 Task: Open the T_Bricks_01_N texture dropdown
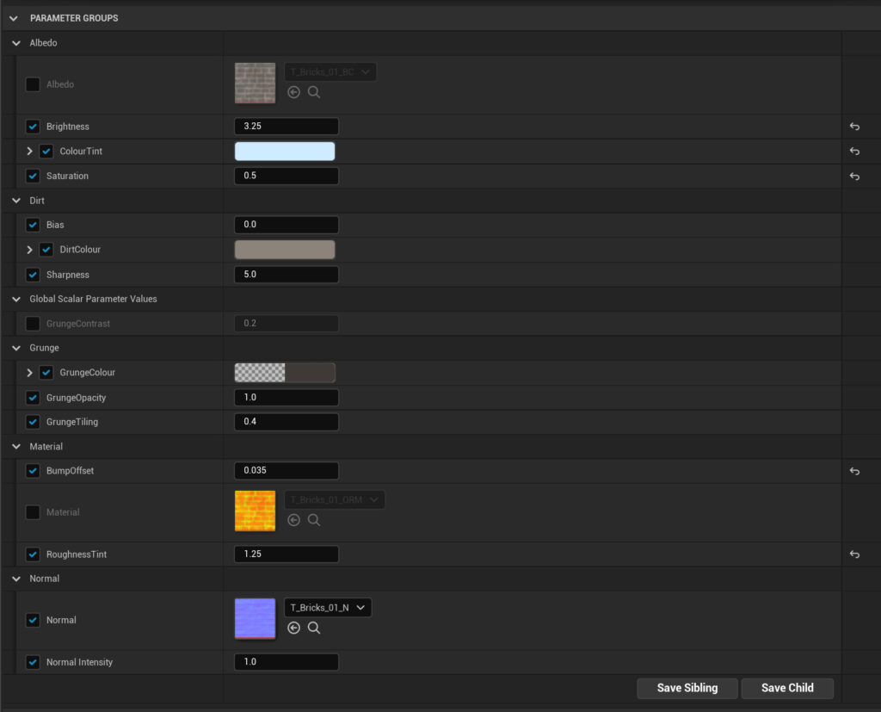click(327, 607)
